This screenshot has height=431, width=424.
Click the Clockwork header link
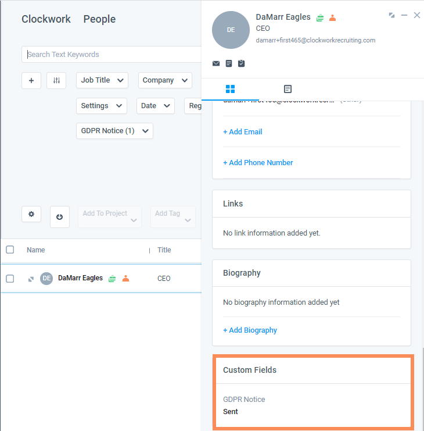tap(46, 19)
